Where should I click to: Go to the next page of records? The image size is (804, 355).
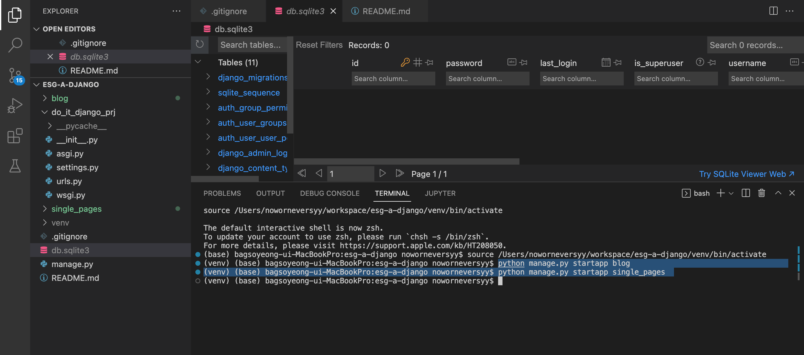pyautogui.click(x=382, y=173)
